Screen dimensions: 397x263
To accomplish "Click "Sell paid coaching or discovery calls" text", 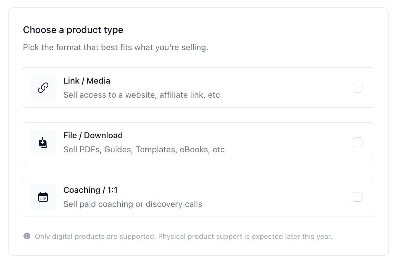I will click(133, 204).
